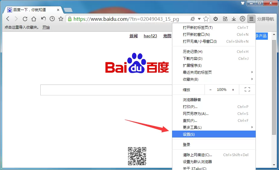The height and width of the screenshot is (170, 279).
Task: Expand 更多工具(L) submenu
Action: coord(214,127)
